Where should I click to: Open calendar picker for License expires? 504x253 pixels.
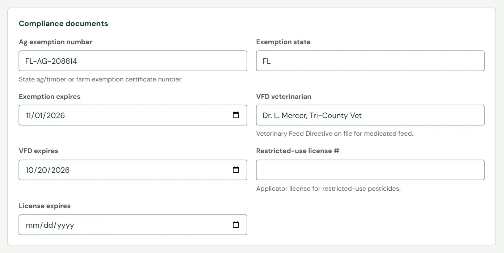pyautogui.click(x=236, y=225)
